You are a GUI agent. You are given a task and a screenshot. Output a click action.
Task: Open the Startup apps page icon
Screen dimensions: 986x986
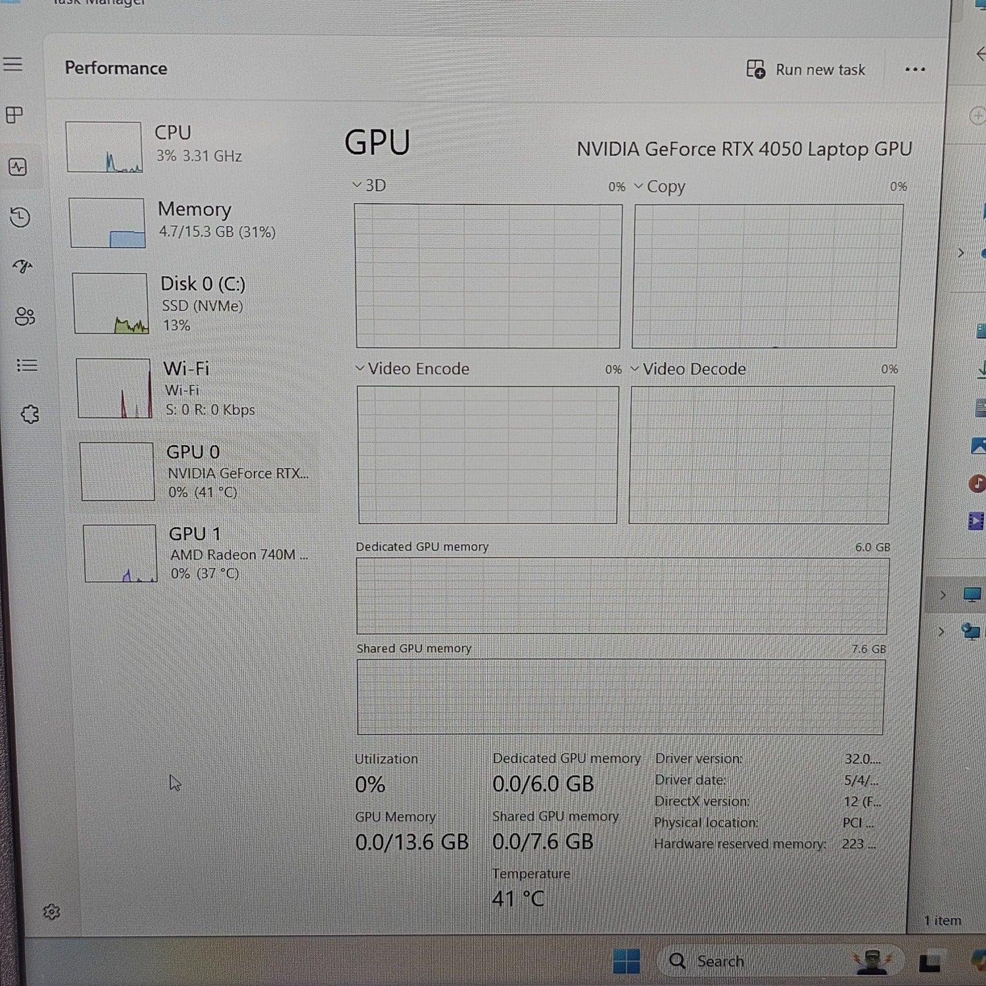tap(23, 266)
